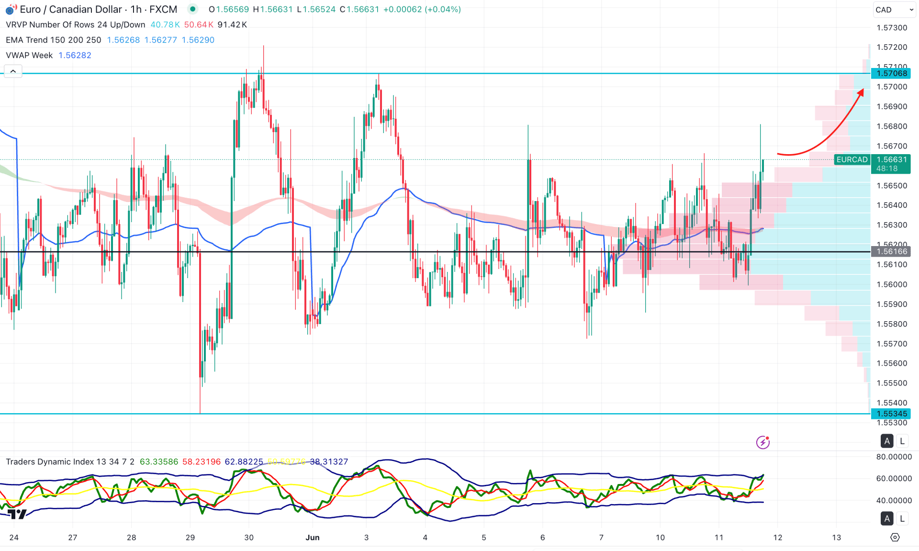Collapse the indicator legend chevron
This screenshot has width=919, height=551.
[x=13, y=71]
